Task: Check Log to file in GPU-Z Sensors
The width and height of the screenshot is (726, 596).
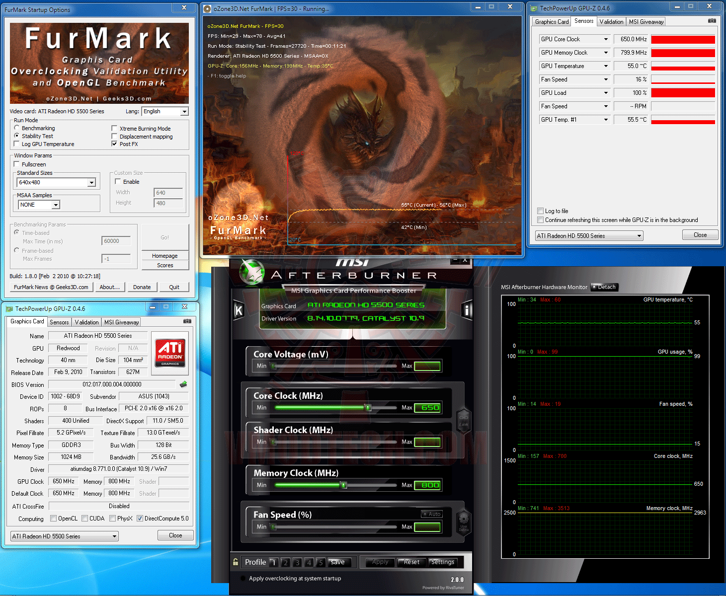Action: pos(540,211)
